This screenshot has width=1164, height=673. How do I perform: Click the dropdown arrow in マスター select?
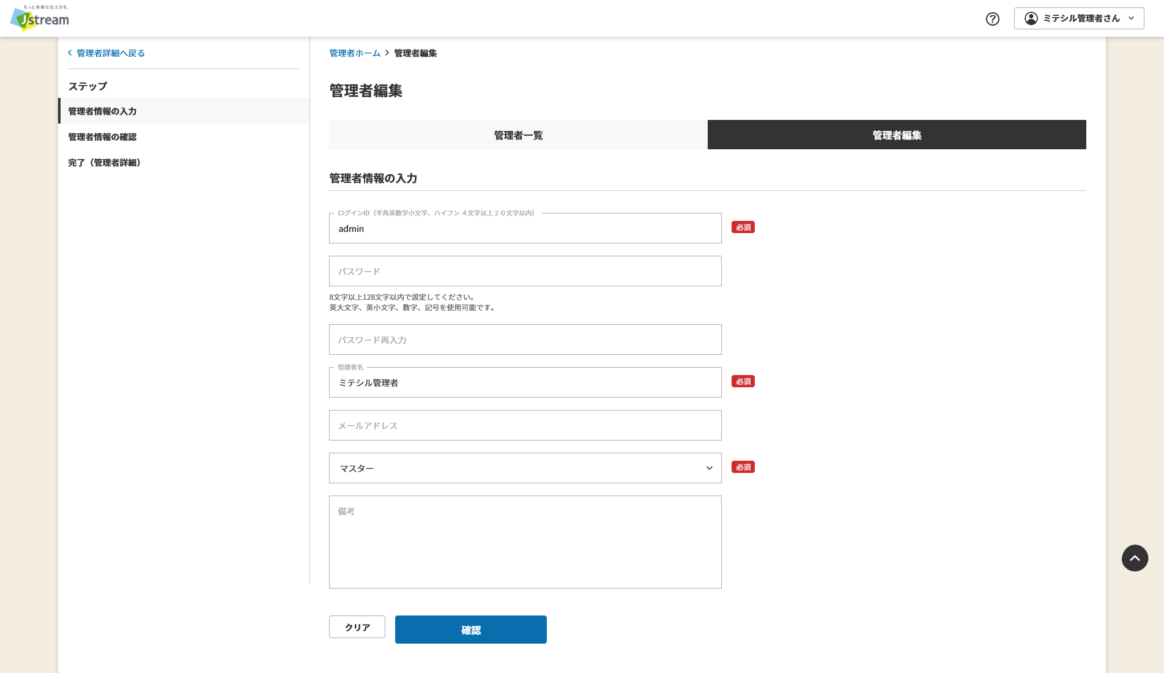tap(710, 468)
